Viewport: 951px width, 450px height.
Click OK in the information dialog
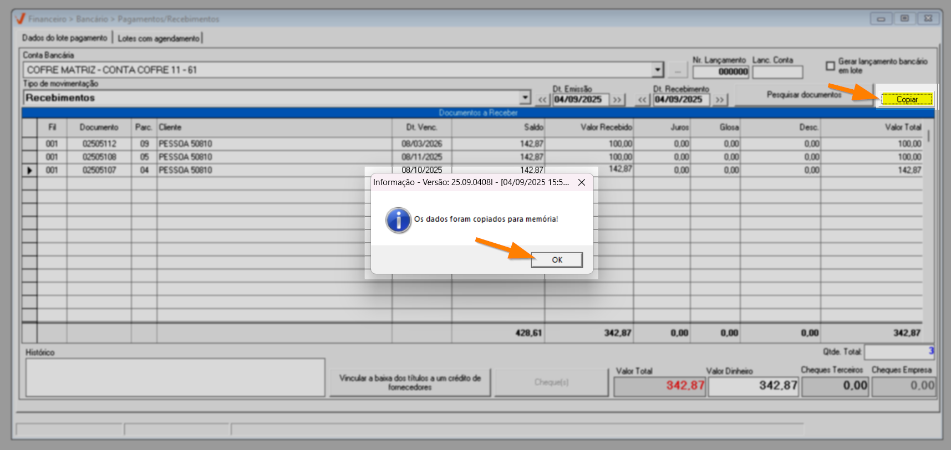[x=557, y=260]
